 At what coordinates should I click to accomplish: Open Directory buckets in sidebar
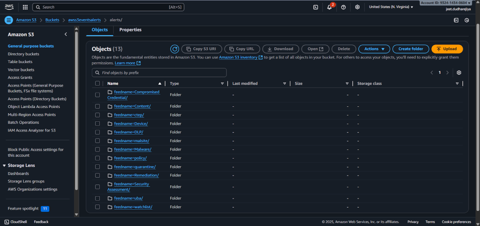23,54
